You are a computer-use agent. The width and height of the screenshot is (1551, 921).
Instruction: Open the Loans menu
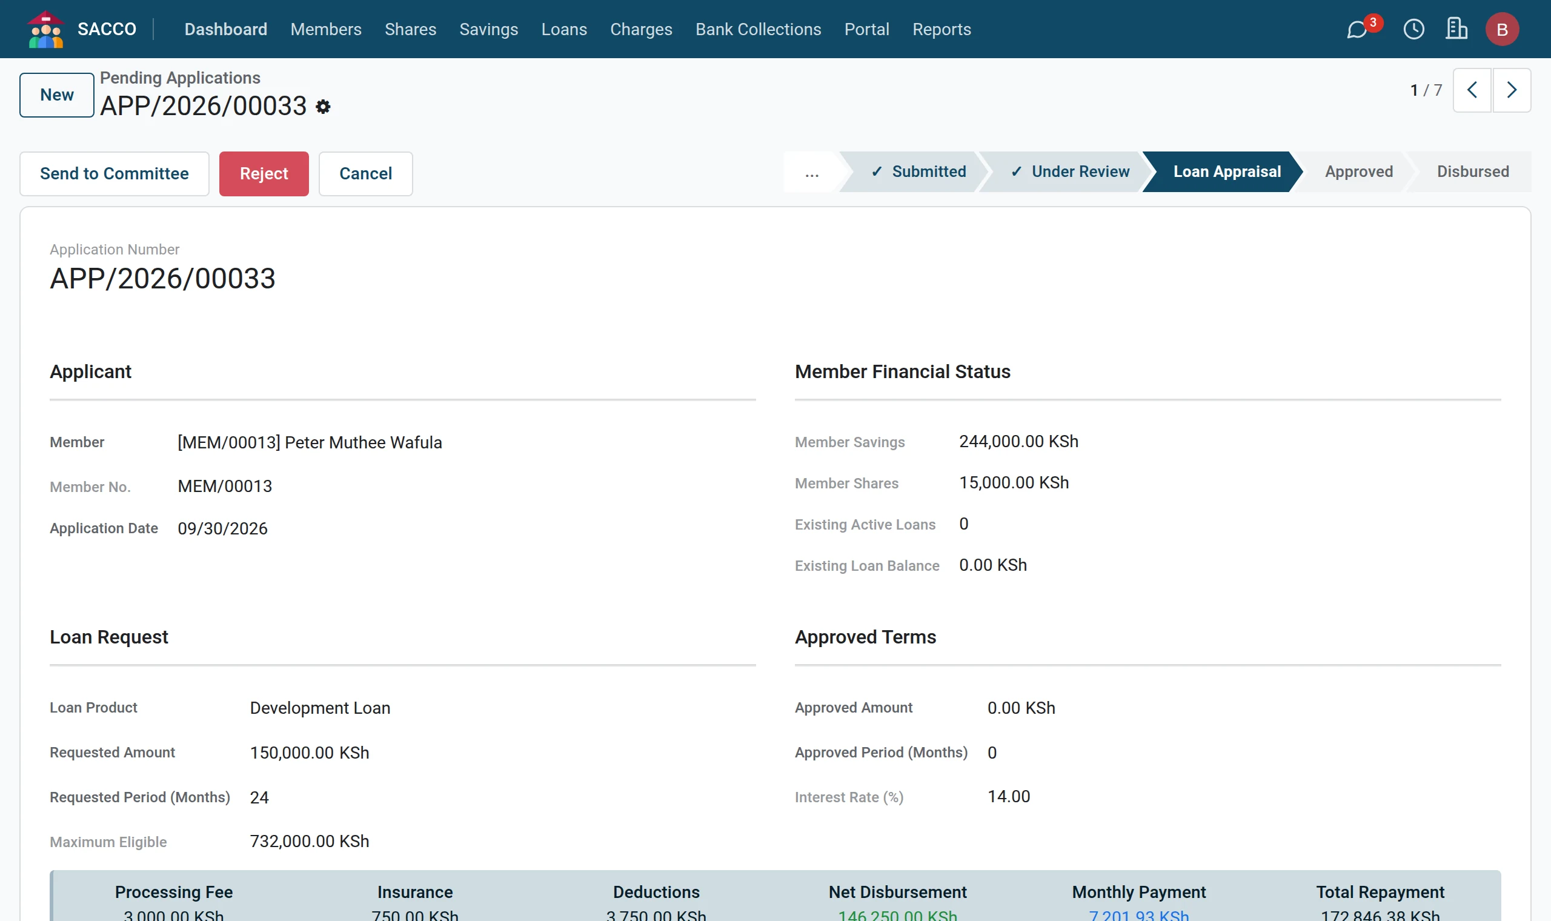pyautogui.click(x=564, y=29)
